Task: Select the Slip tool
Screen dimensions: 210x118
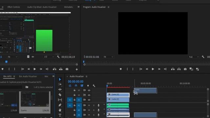Action: (x=60, y=100)
